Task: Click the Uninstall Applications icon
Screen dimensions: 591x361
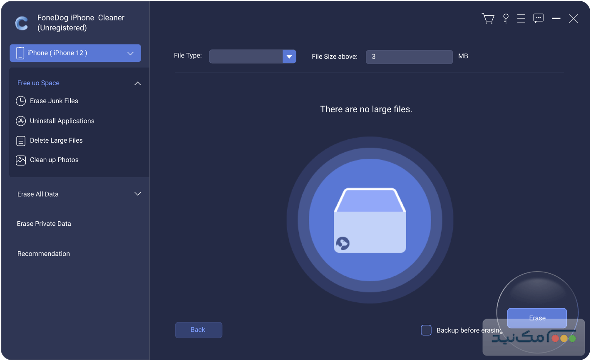Action: point(21,121)
